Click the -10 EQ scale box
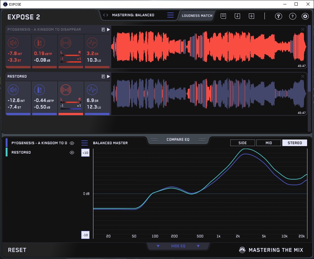314x259 pixels. point(85,235)
